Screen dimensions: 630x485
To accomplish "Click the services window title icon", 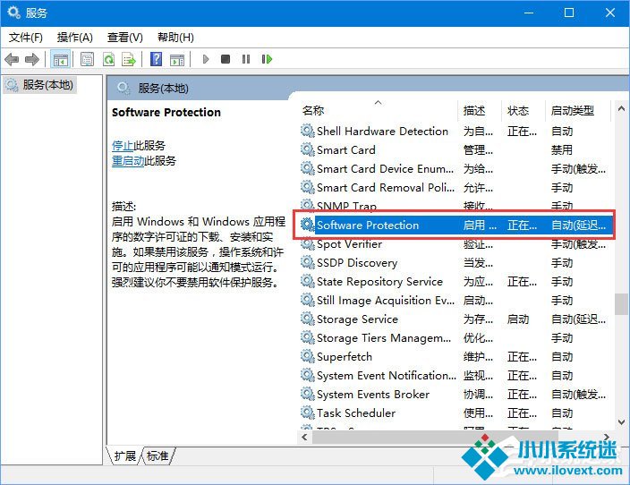I will 13,13.
